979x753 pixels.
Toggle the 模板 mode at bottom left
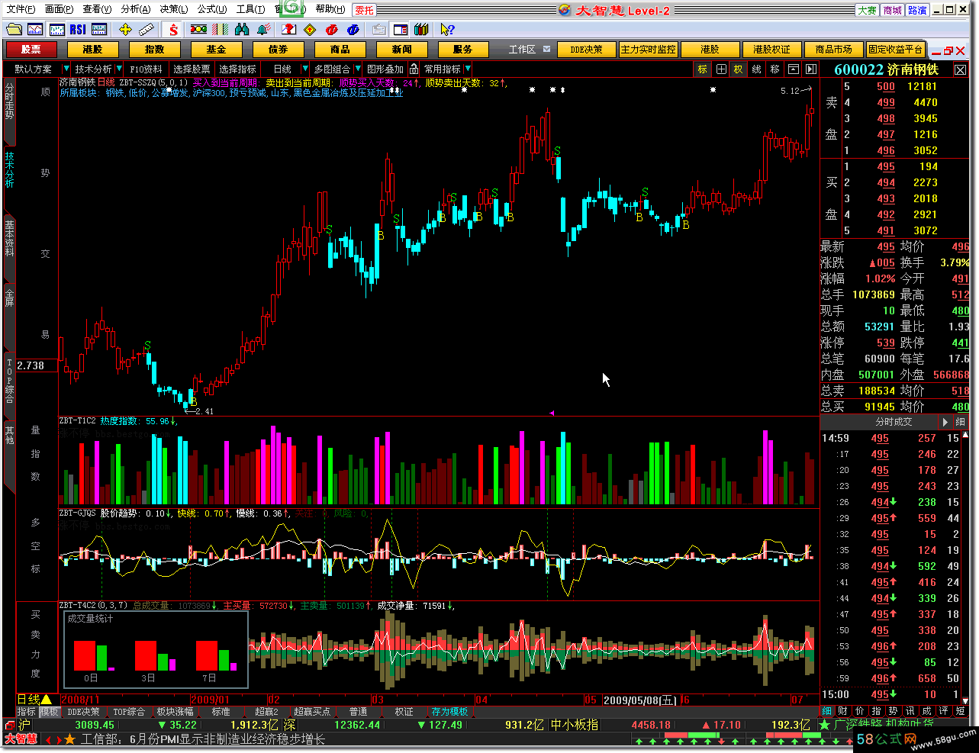click(x=49, y=712)
